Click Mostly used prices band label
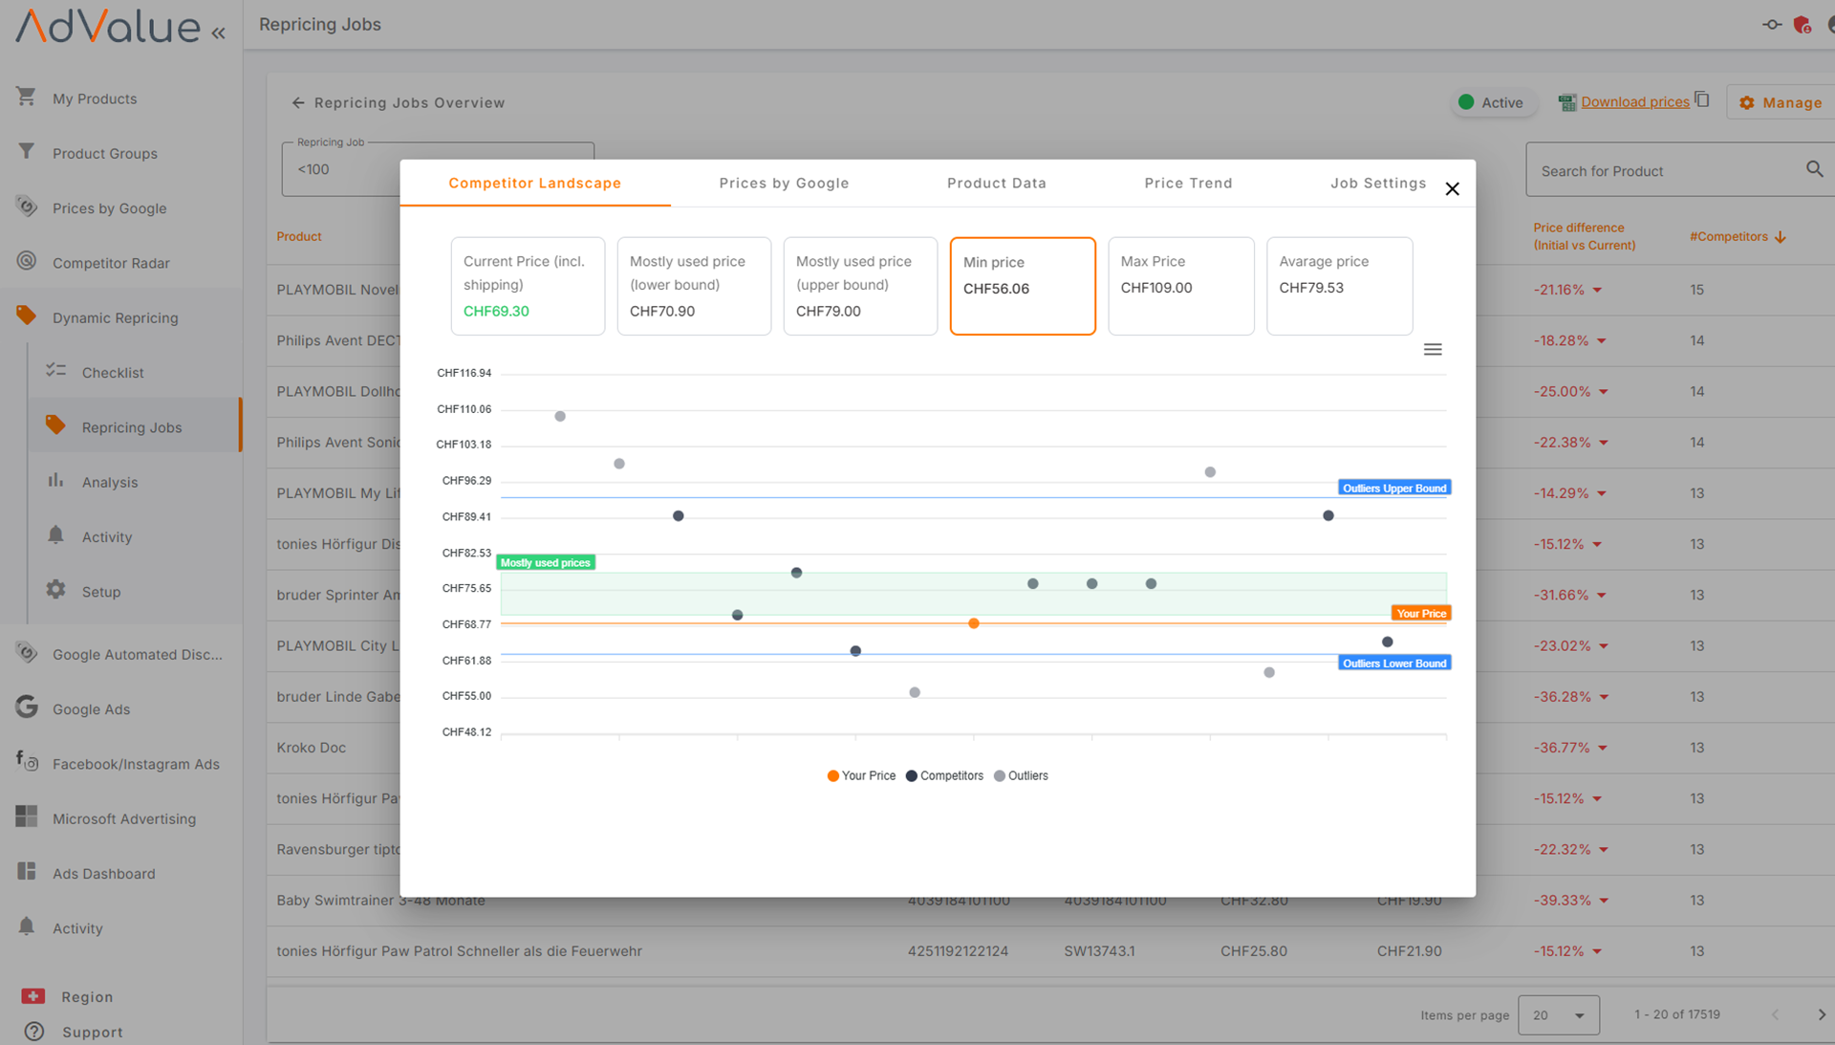This screenshot has width=1835, height=1045. click(x=546, y=562)
